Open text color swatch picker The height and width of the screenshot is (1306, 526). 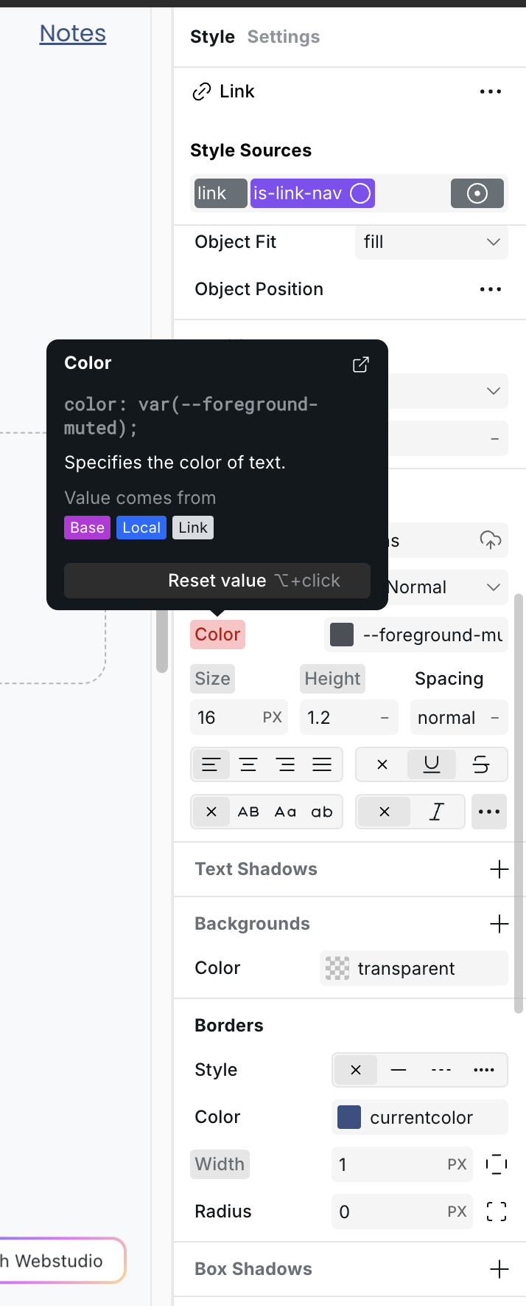342,635
